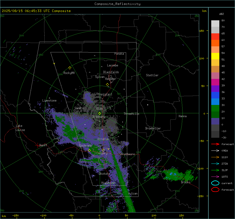Click the white plus marker west of Hanna
Viewport: 235px width, 219px height.
(148, 105)
